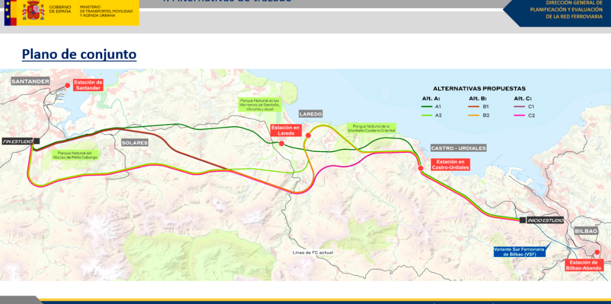Image resolution: width=611 pixels, height=304 pixels.
Task: Click the Estación en Castro-Urdiales red label
Action: [x=450, y=164]
